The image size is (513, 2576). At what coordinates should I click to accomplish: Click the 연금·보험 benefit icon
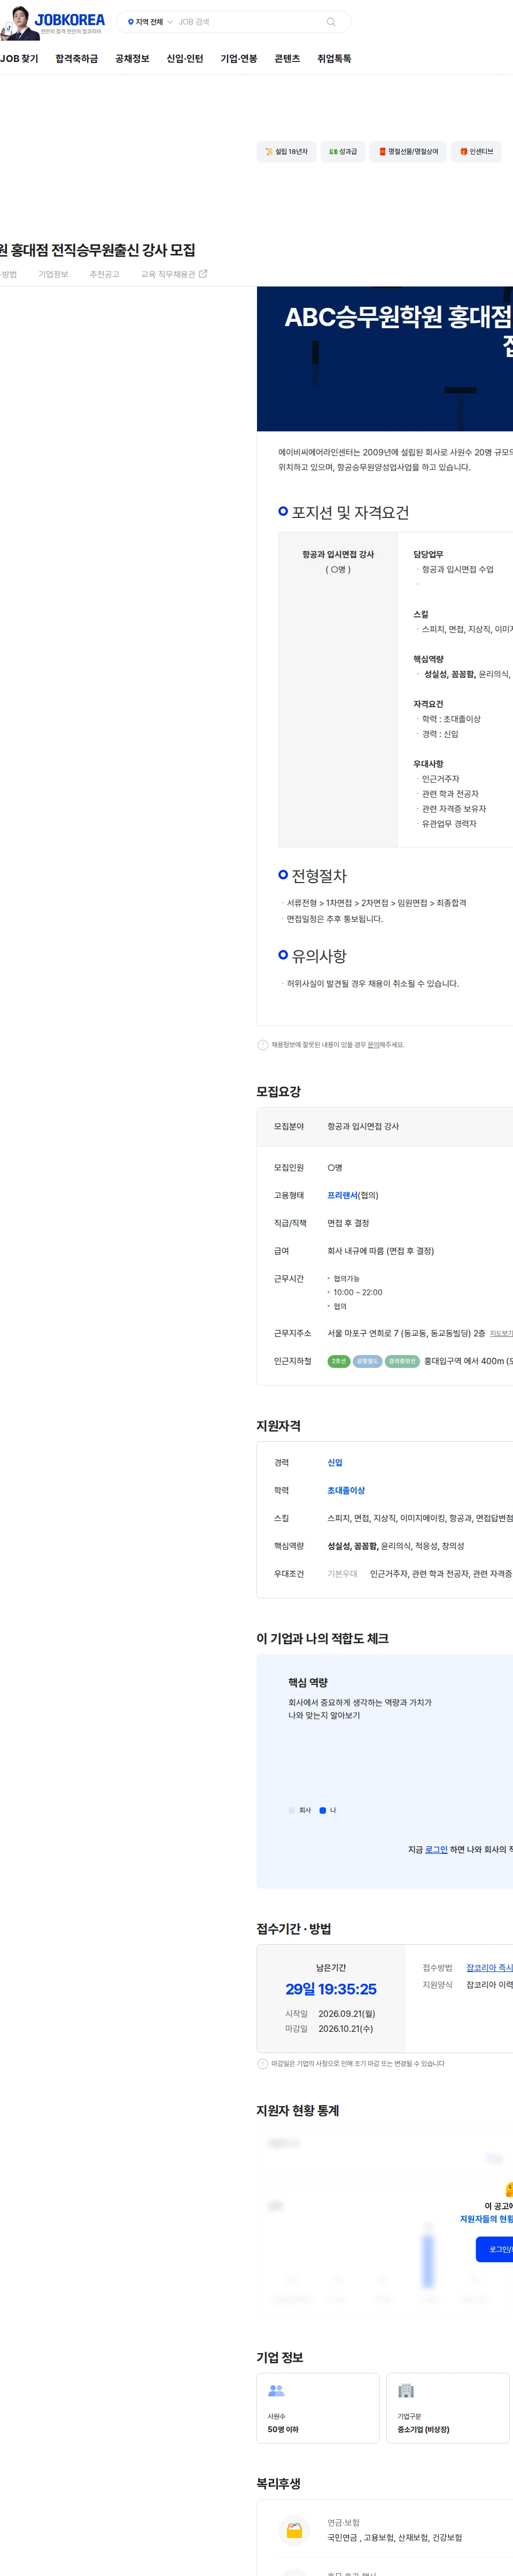pos(294,2531)
